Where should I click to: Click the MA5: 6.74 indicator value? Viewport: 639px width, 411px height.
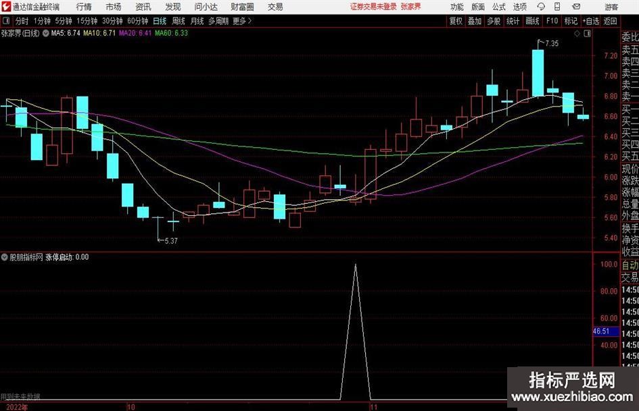tap(66, 33)
